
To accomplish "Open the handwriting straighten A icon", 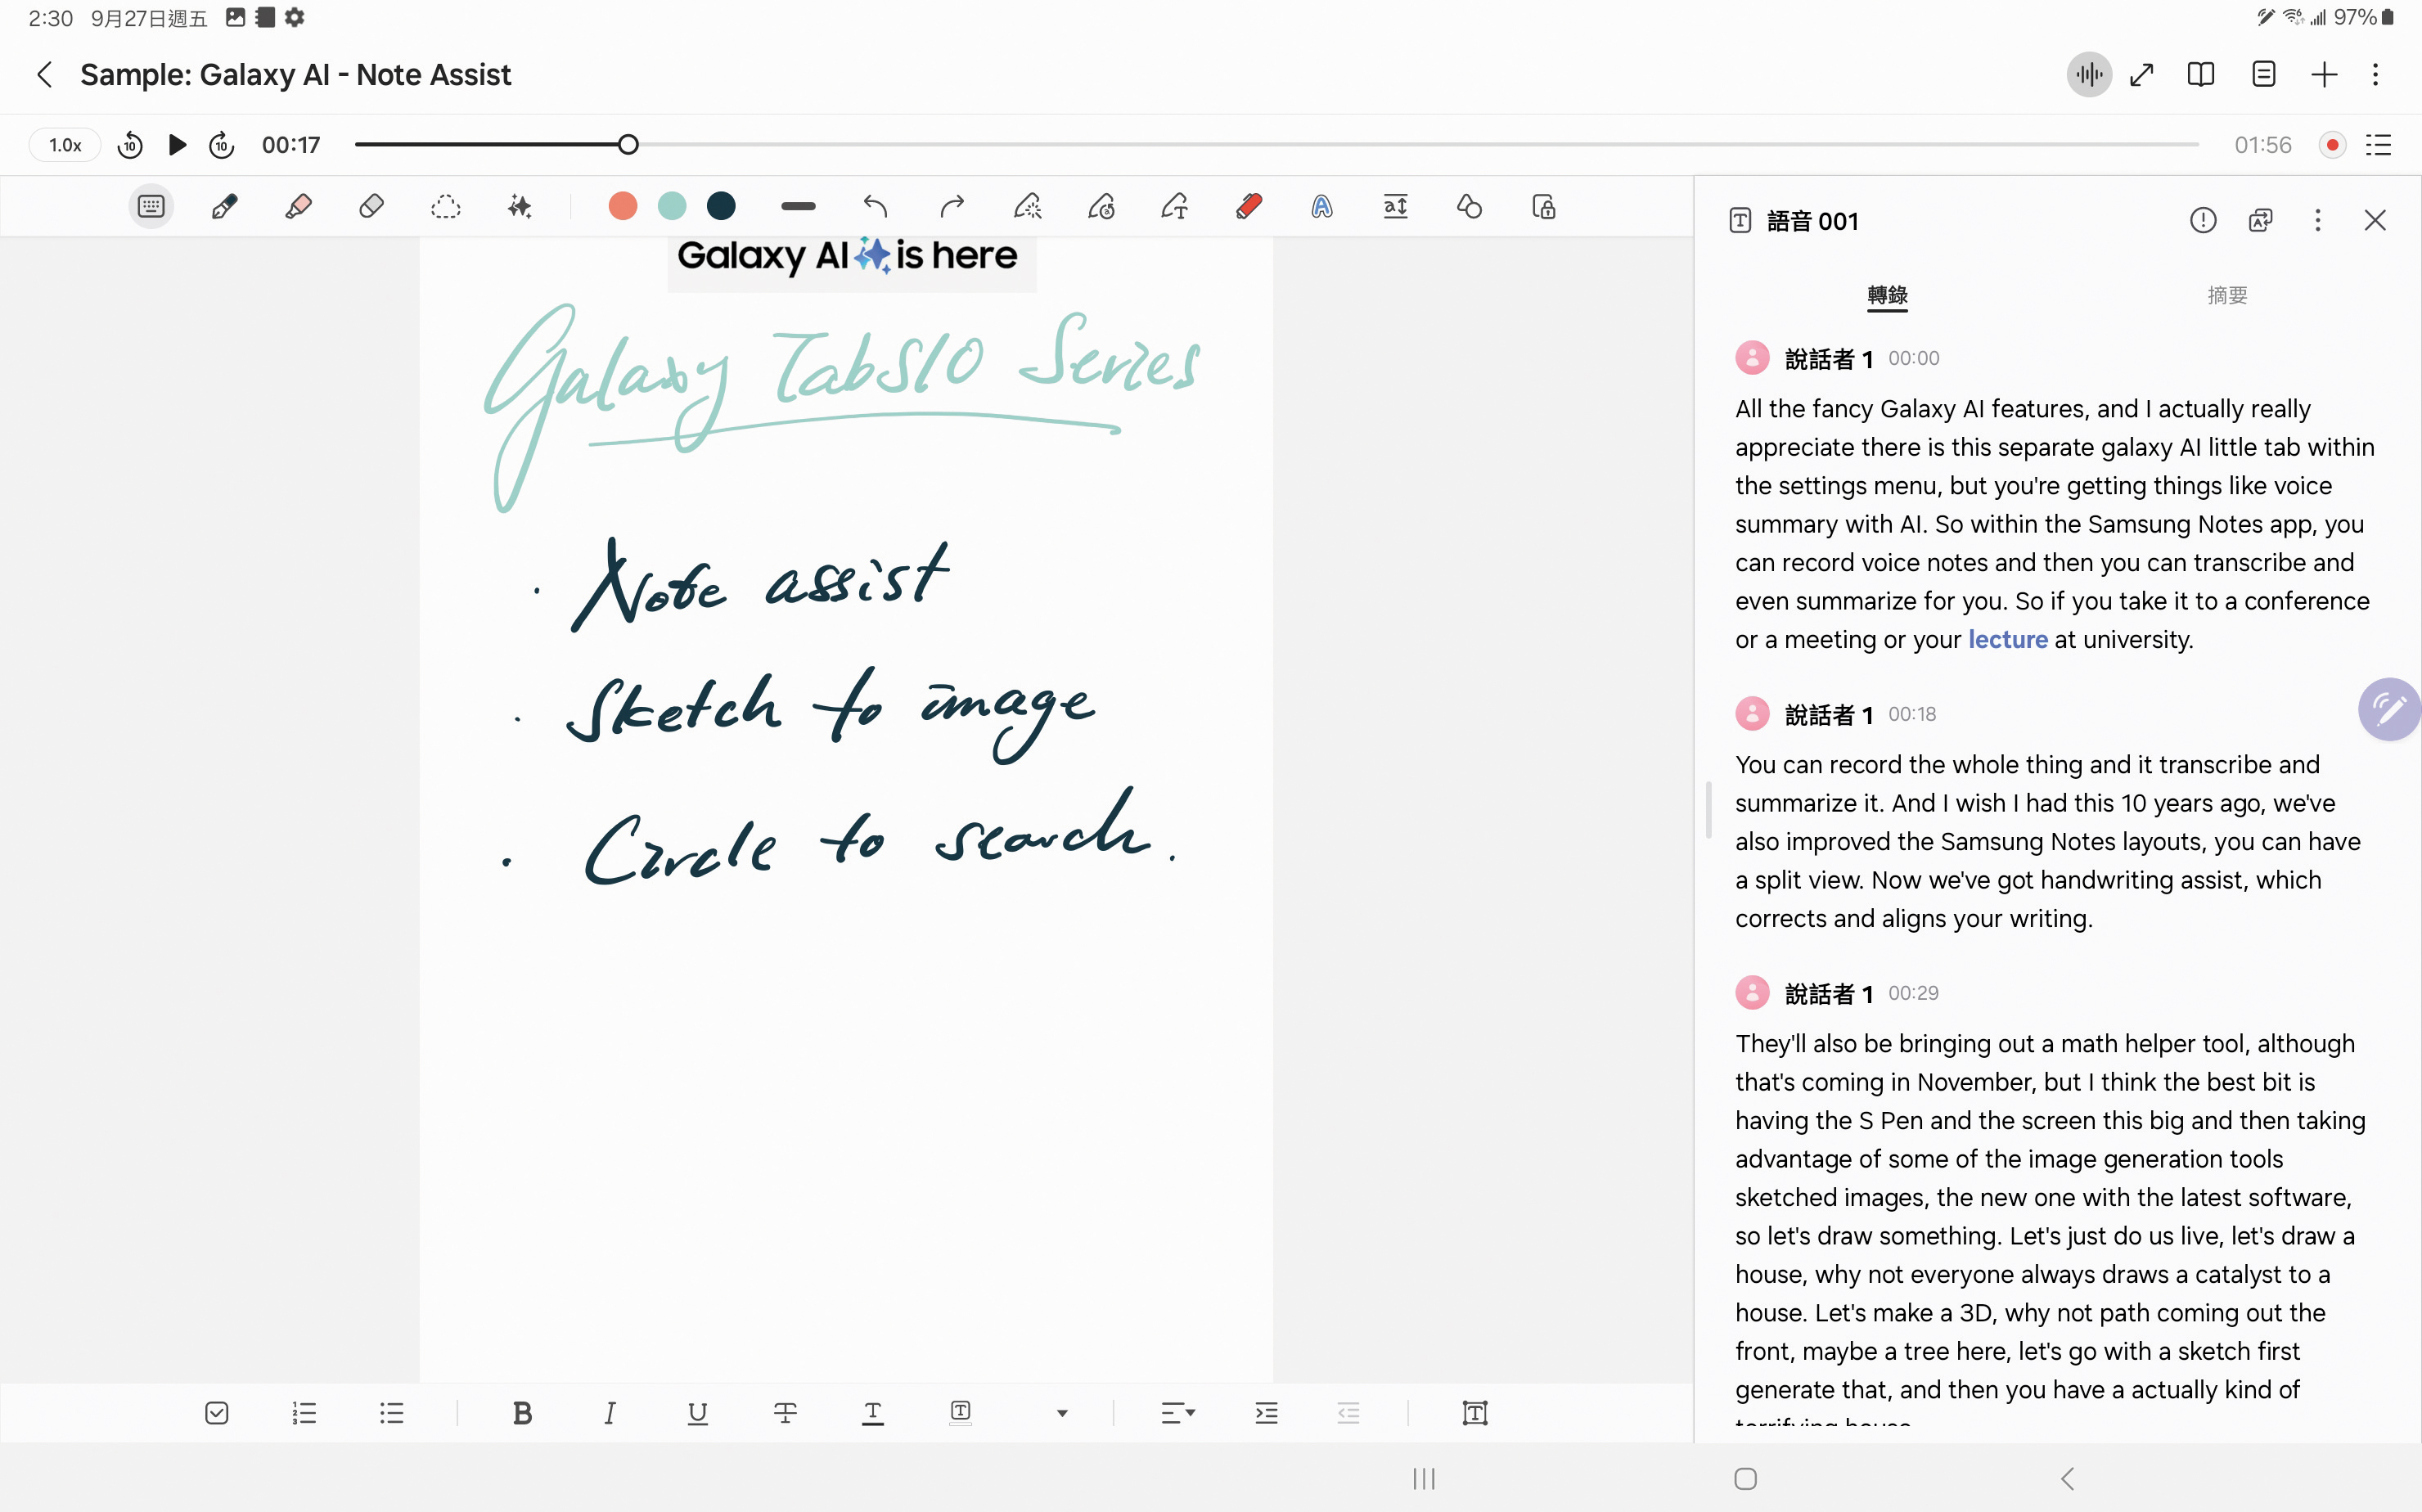I will click(x=1322, y=207).
